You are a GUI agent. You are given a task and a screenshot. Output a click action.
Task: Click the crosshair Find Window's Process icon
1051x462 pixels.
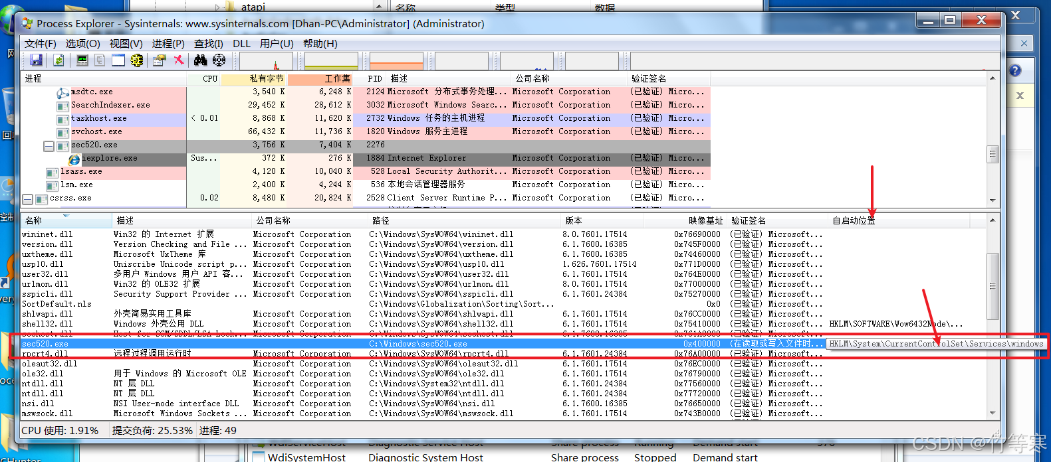[219, 60]
